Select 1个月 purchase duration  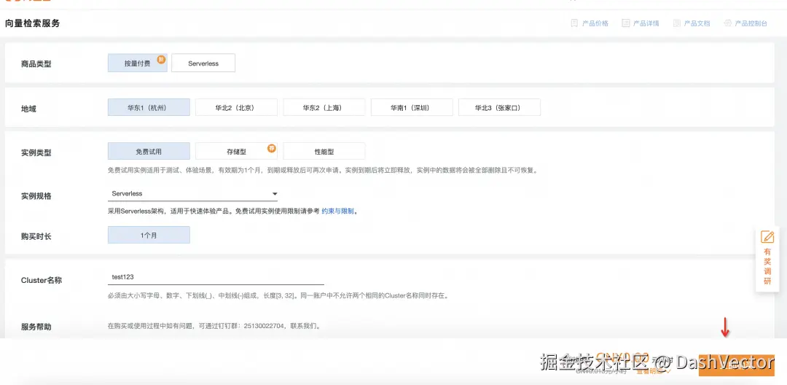[149, 235]
